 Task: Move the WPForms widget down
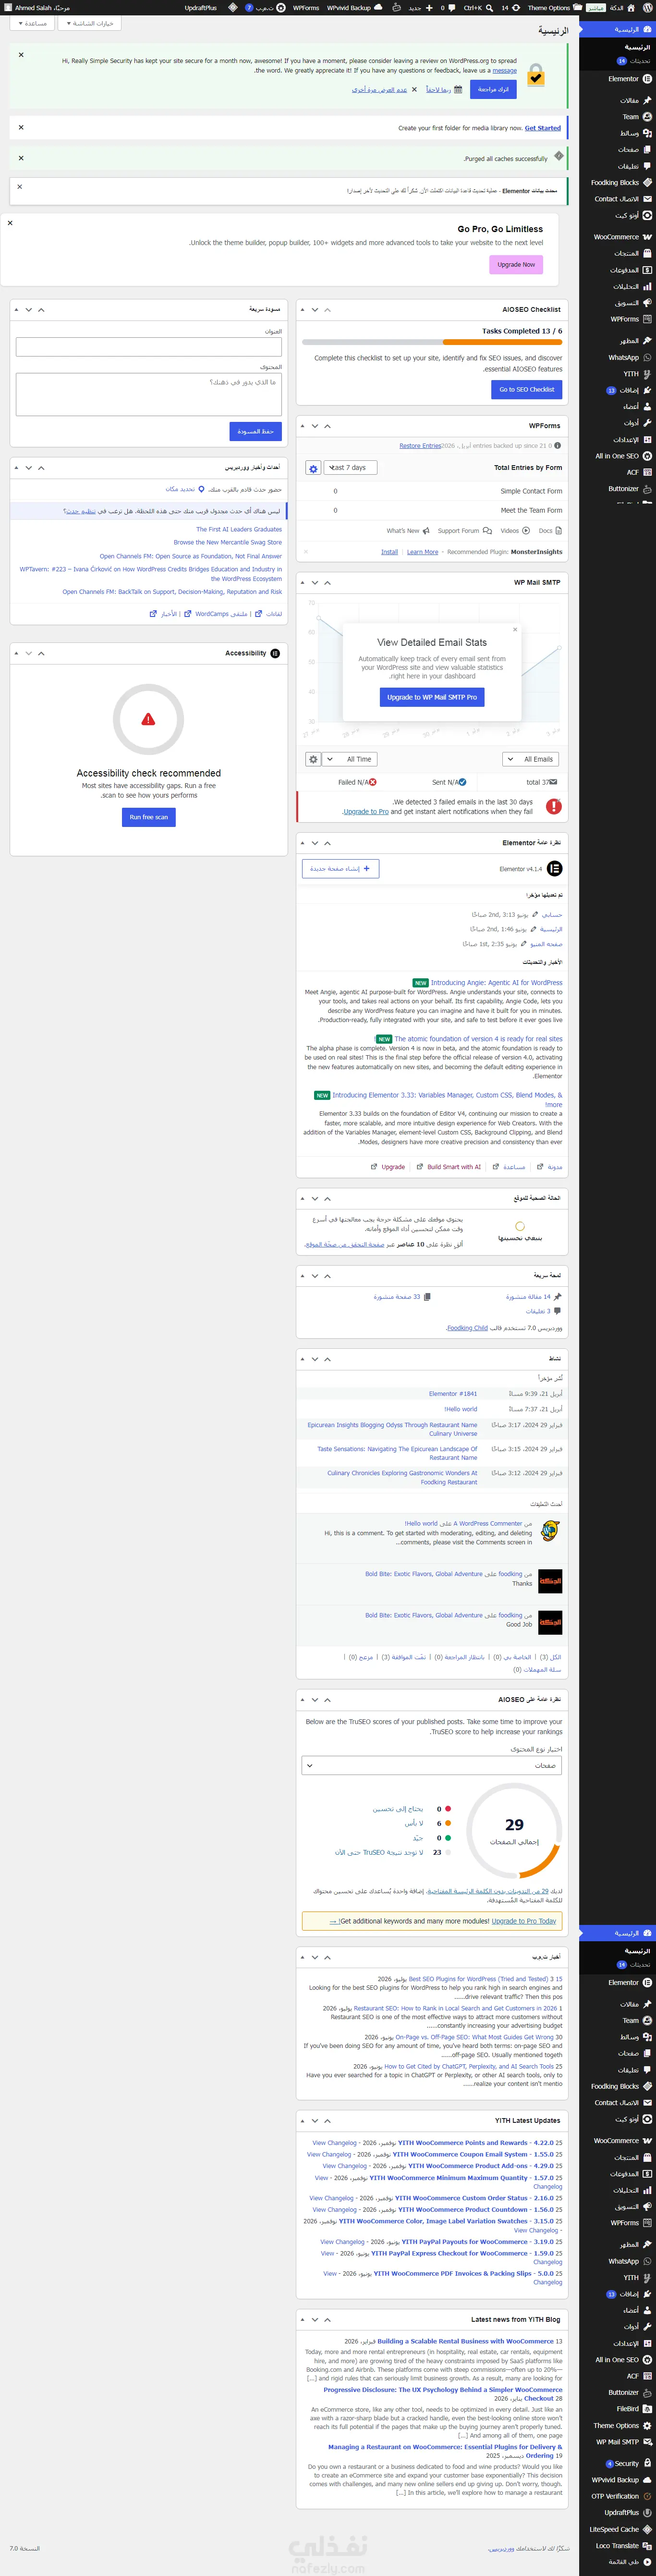[315, 426]
